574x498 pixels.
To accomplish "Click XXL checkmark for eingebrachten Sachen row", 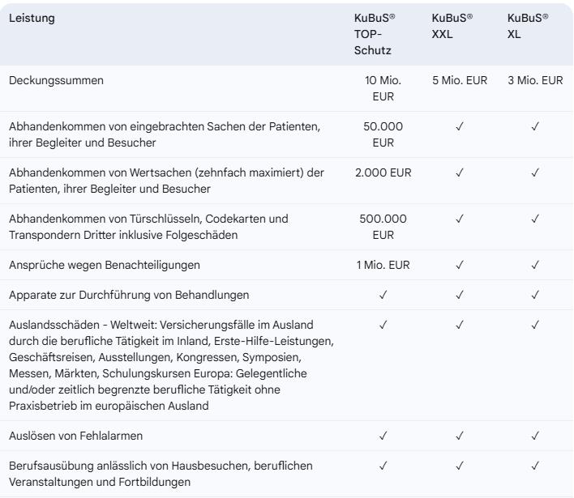I will click(x=460, y=126).
